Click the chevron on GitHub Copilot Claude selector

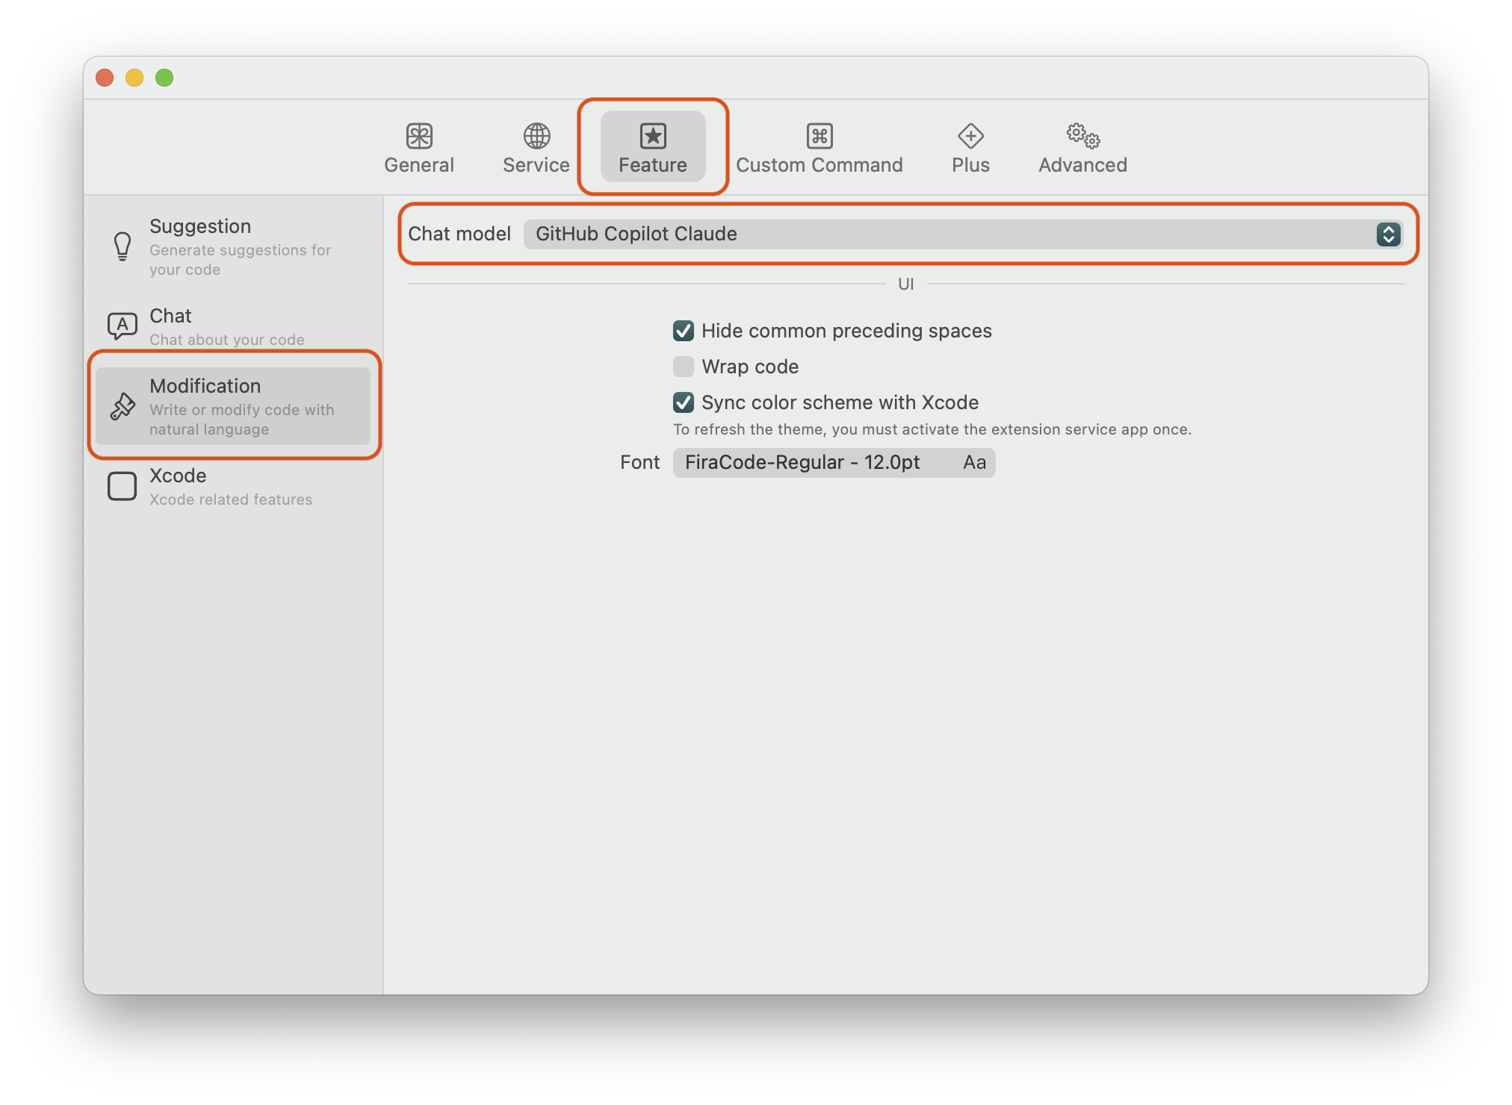pyautogui.click(x=1388, y=234)
